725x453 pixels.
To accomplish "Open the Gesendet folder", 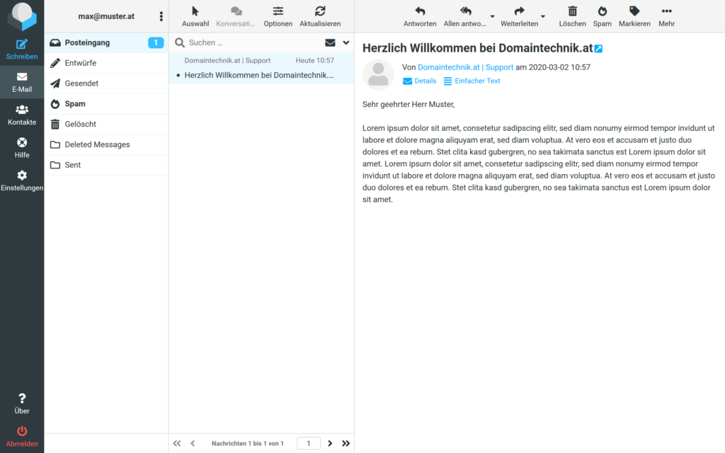I will (x=81, y=84).
